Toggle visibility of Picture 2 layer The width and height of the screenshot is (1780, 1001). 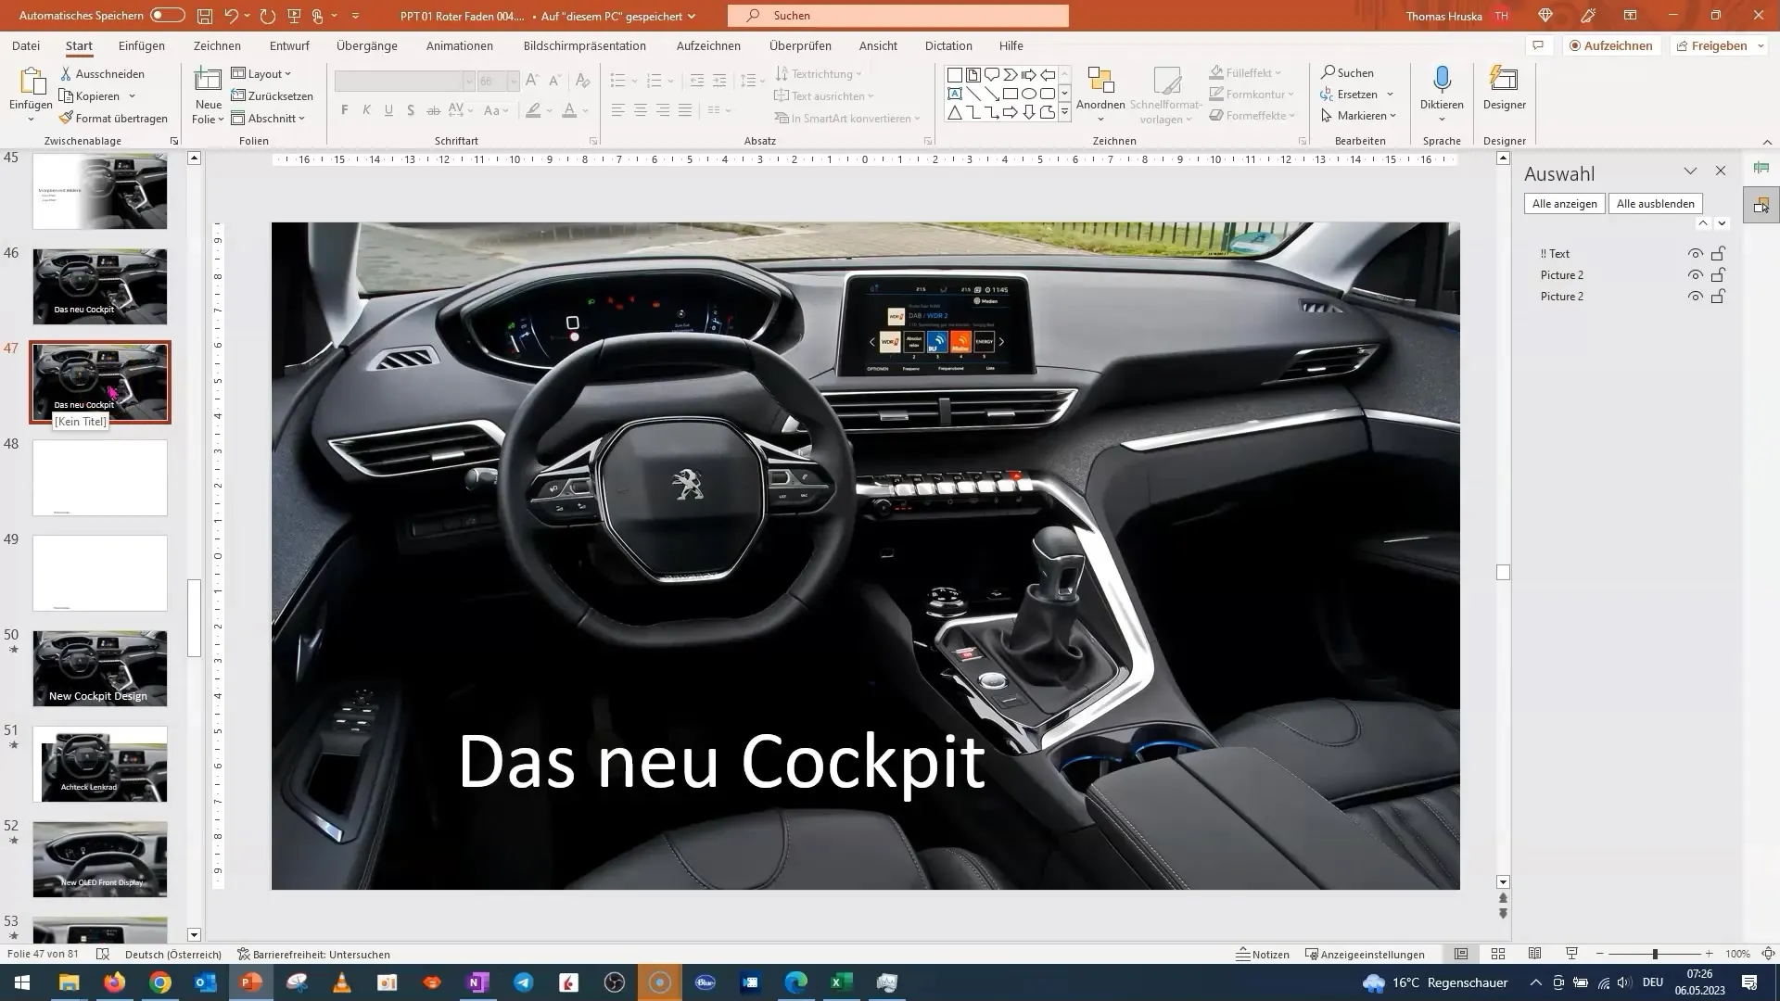point(1696,275)
